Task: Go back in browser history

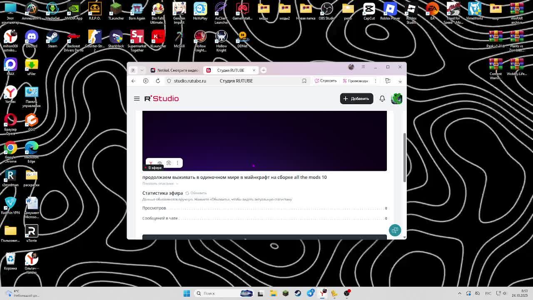Action: click(133, 81)
